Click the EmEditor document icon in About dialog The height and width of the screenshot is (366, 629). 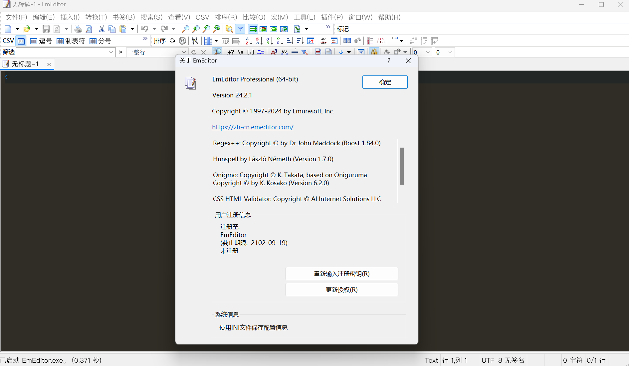(x=191, y=83)
